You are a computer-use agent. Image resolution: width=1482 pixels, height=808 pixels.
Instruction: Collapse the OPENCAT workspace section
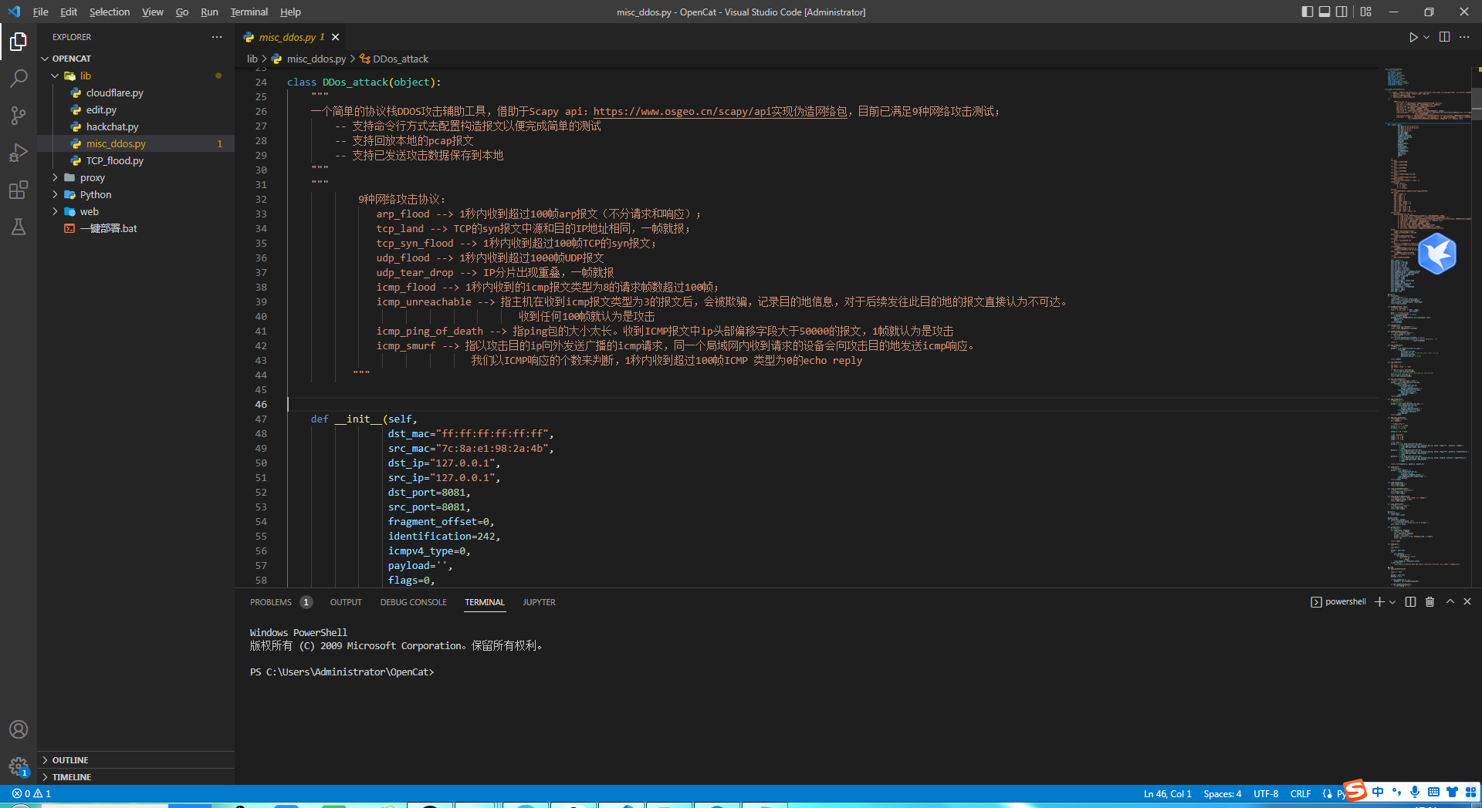point(136,59)
